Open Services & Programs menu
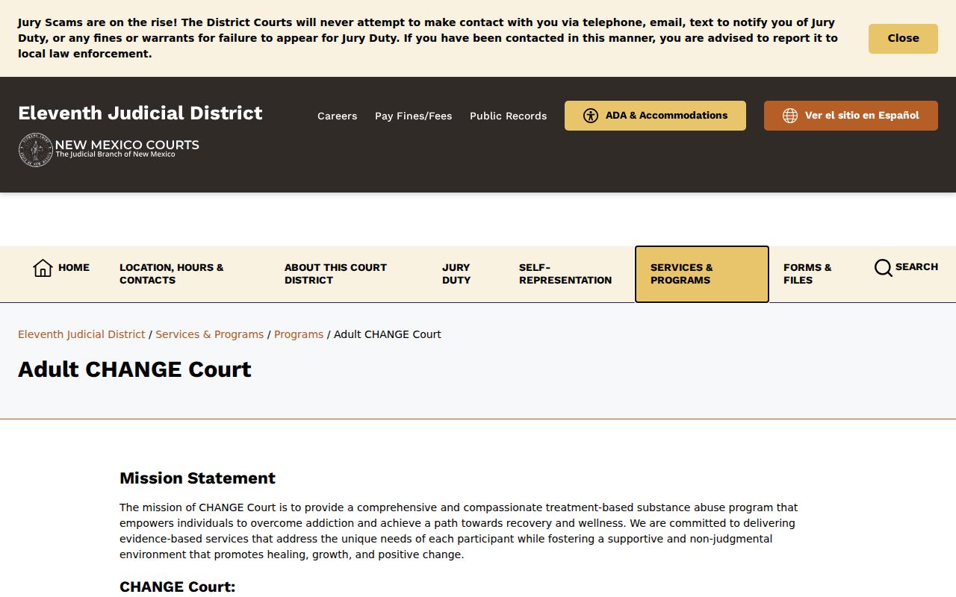Screen dimensions: 956x597 701,274
